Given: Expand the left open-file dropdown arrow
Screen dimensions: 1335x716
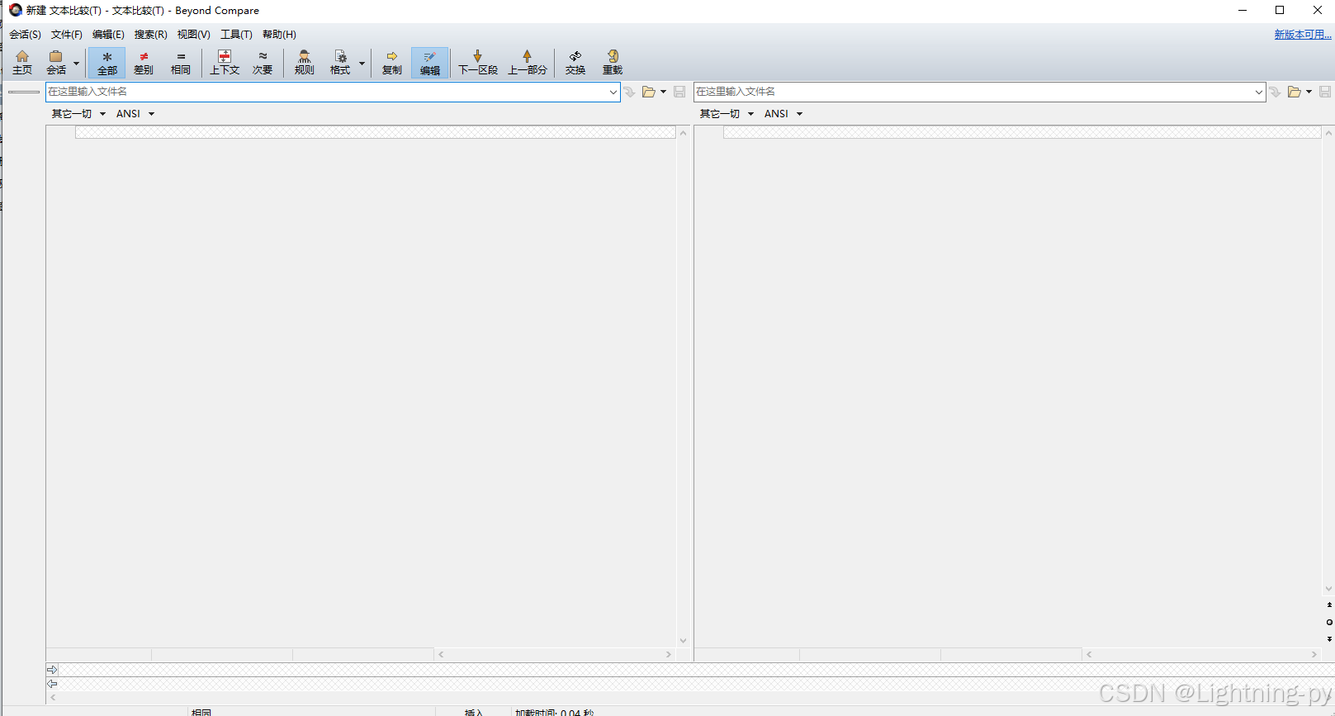Looking at the screenshot, I should 663,92.
